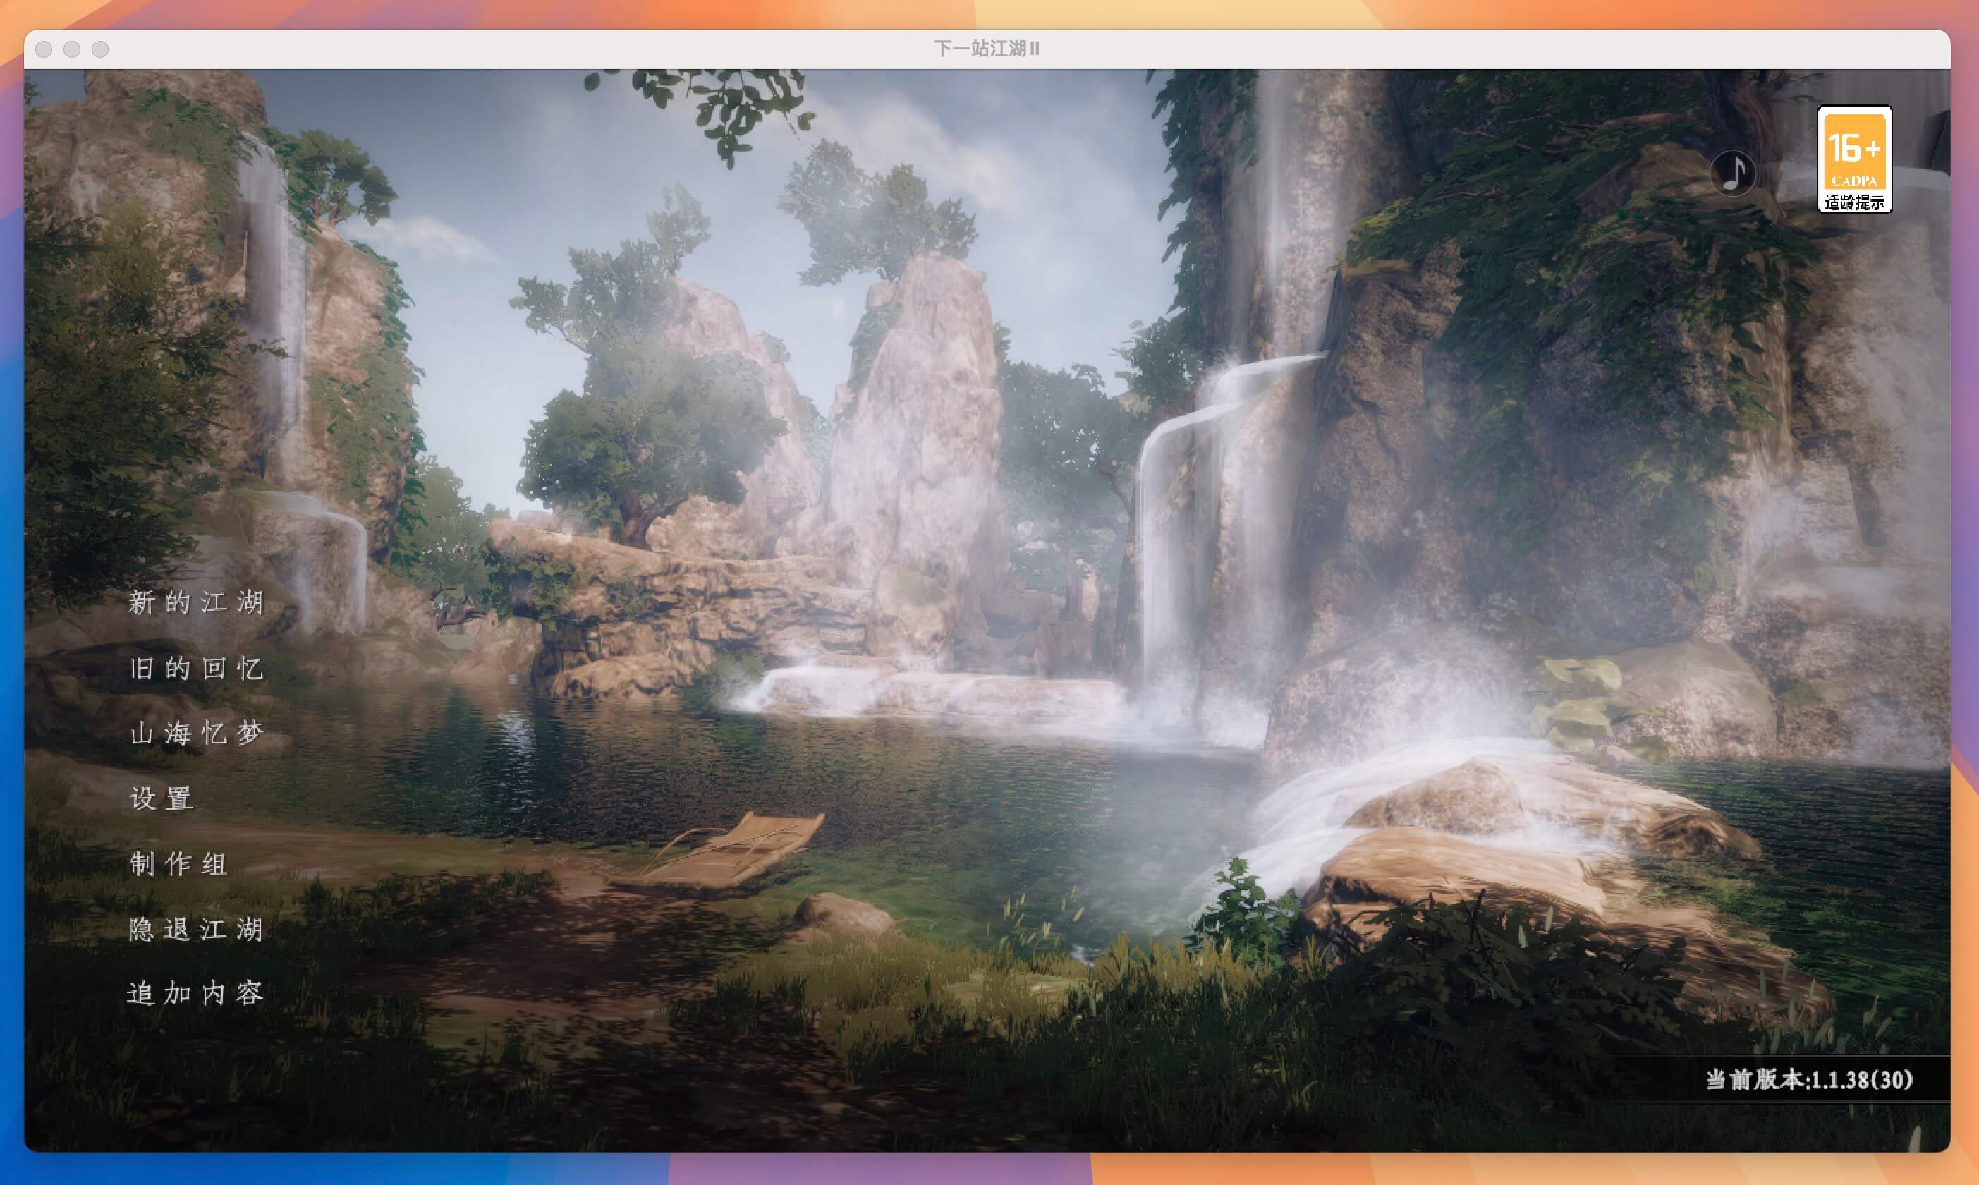Open saved games with 旧的回忆
Image resolution: width=1979 pixels, height=1185 pixels.
pyautogui.click(x=196, y=669)
